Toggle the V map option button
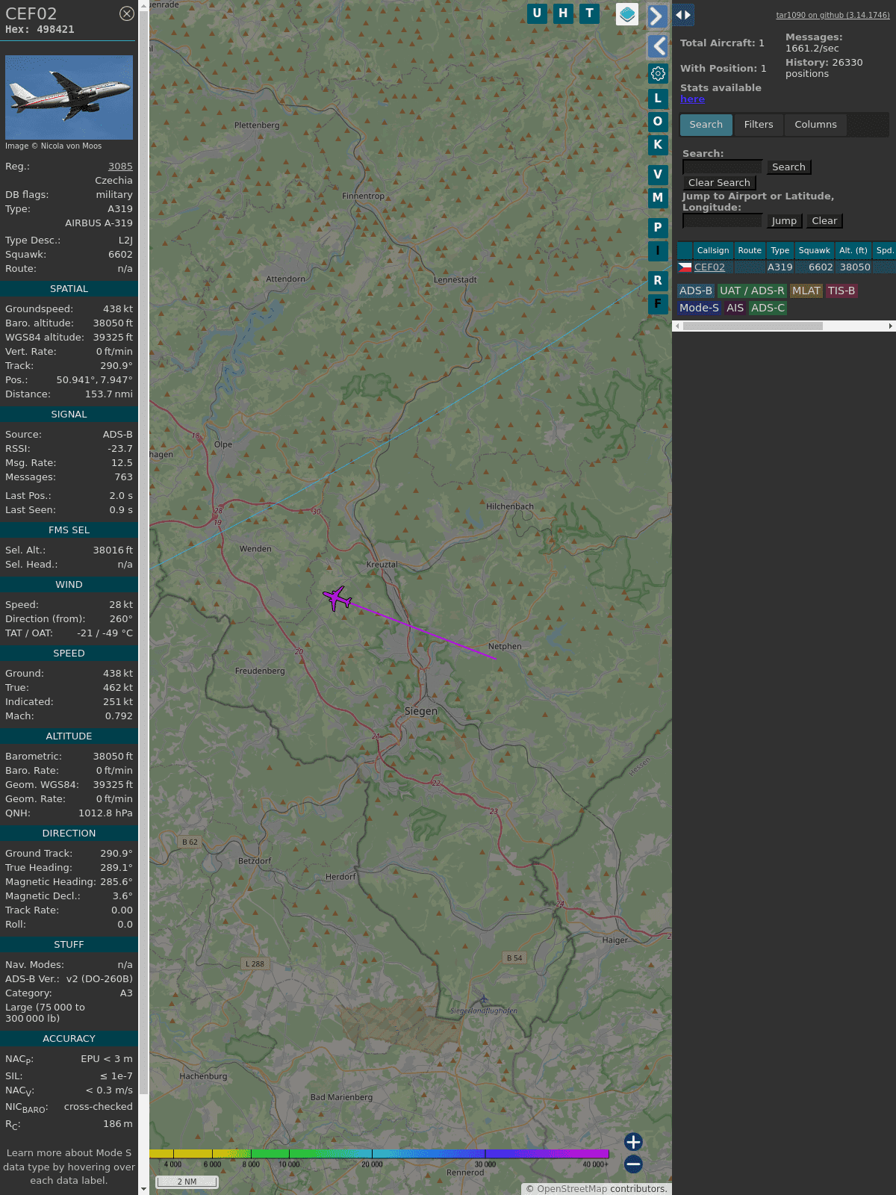The height and width of the screenshot is (1195, 896). point(658,174)
